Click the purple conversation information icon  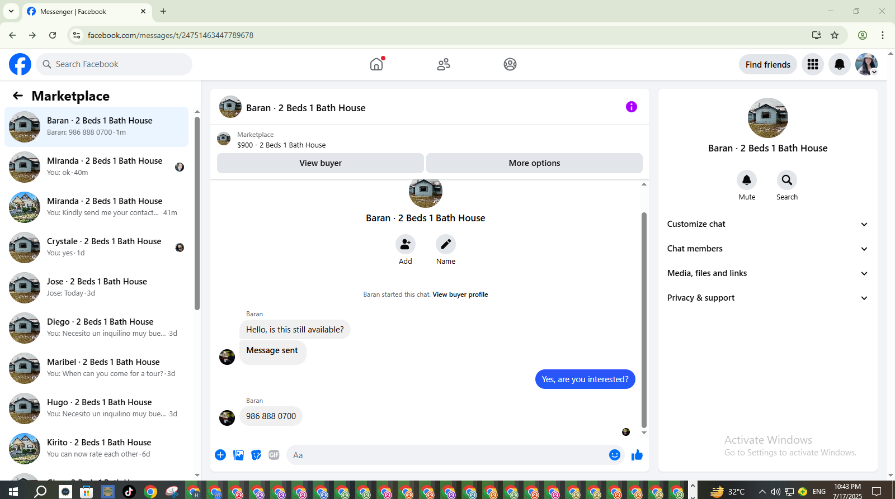(x=632, y=107)
